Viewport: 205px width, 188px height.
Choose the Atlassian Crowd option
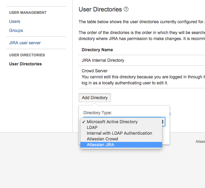point(121,139)
